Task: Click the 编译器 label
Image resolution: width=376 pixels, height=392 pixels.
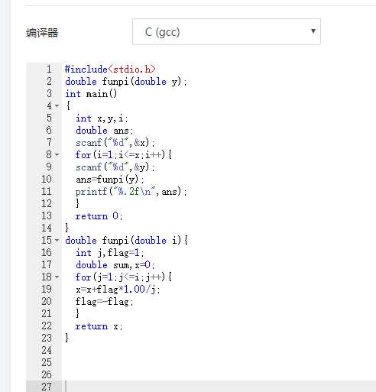Action: click(x=42, y=33)
